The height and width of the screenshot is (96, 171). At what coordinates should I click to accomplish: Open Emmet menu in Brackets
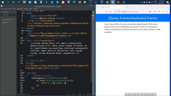coord(36,9)
